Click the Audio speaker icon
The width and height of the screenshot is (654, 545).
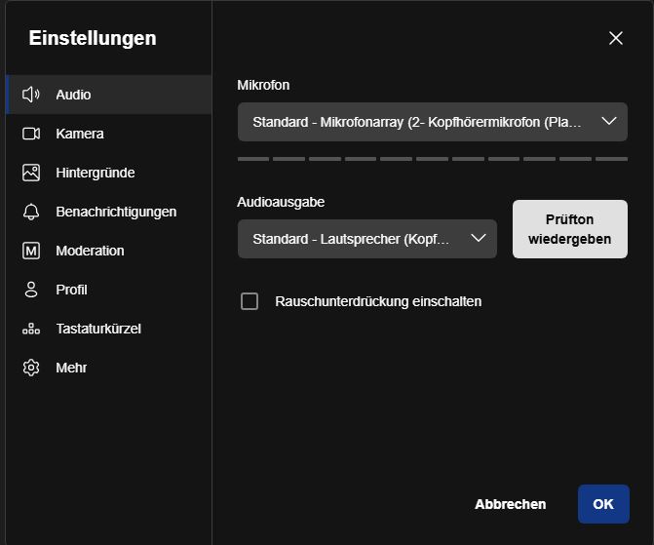tap(31, 95)
